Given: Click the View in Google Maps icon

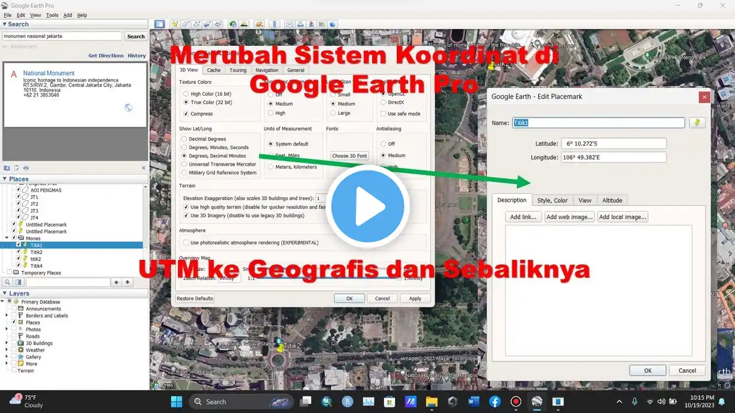Looking at the screenshot, I should (x=322, y=24).
